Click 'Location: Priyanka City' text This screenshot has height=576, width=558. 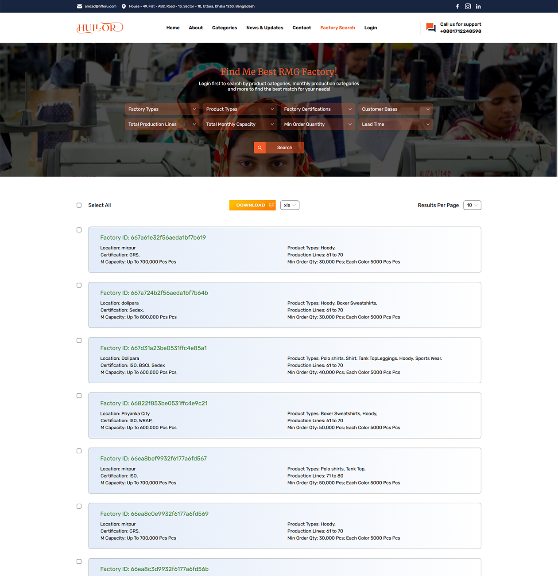125,414
